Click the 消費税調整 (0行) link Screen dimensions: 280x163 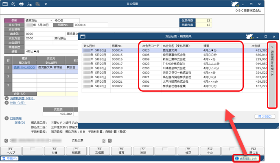(22, 99)
